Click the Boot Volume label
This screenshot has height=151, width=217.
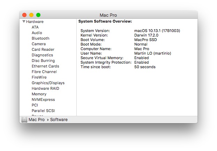[93, 40]
